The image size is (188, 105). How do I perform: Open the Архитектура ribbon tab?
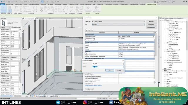(9, 4)
